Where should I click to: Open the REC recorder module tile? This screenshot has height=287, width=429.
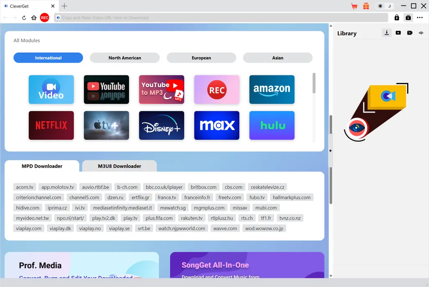217,90
